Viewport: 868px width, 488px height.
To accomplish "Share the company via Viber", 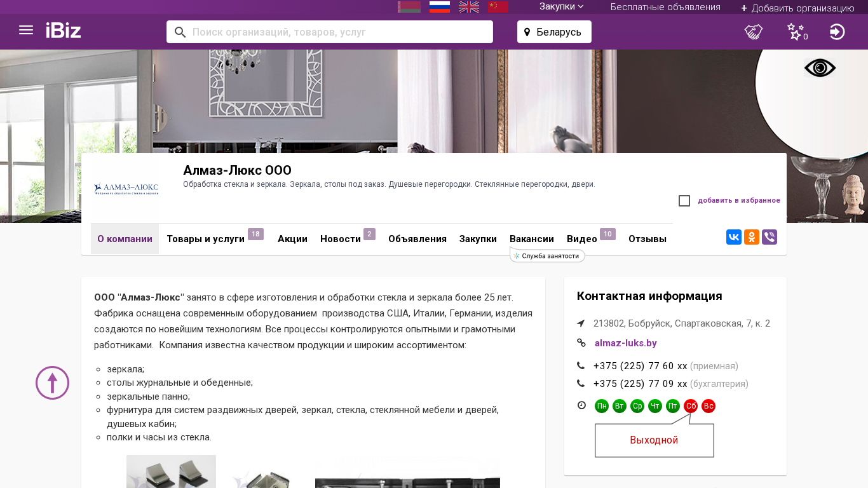I will click(x=770, y=238).
